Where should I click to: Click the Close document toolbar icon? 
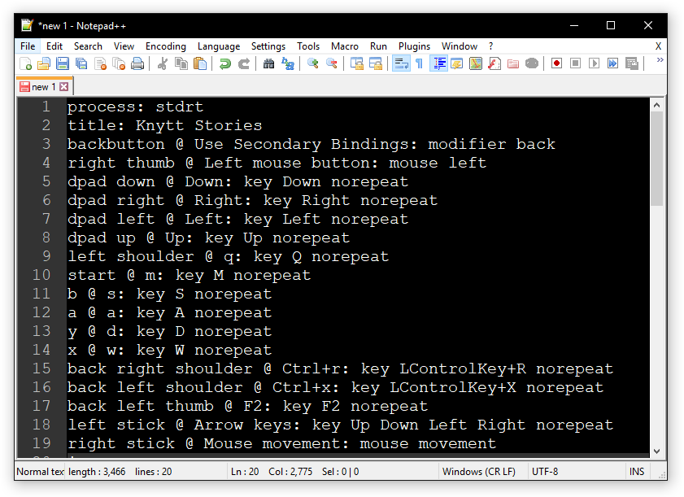[x=100, y=63]
